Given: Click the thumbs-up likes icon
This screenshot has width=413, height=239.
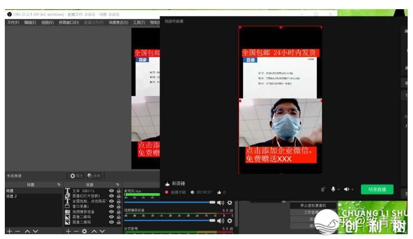Looking at the screenshot, I should (x=219, y=192).
